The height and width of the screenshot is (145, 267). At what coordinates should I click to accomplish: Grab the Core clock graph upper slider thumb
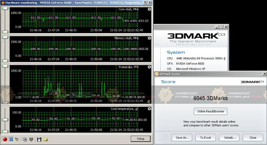pos(5,8)
